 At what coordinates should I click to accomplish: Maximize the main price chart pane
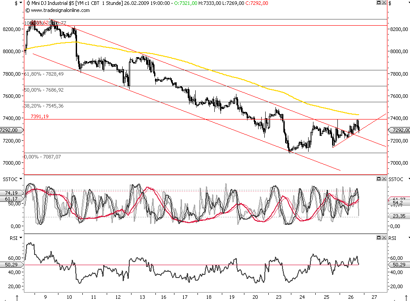pos(379,2)
